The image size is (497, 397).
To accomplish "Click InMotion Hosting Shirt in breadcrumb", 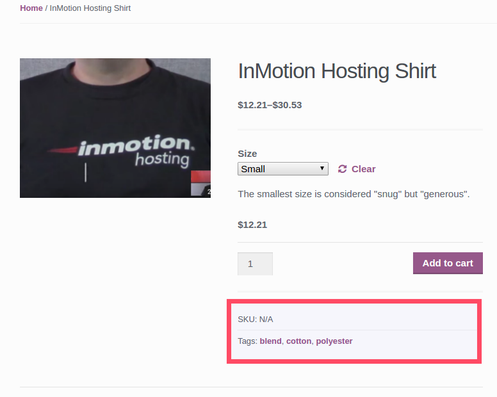I will point(90,8).
